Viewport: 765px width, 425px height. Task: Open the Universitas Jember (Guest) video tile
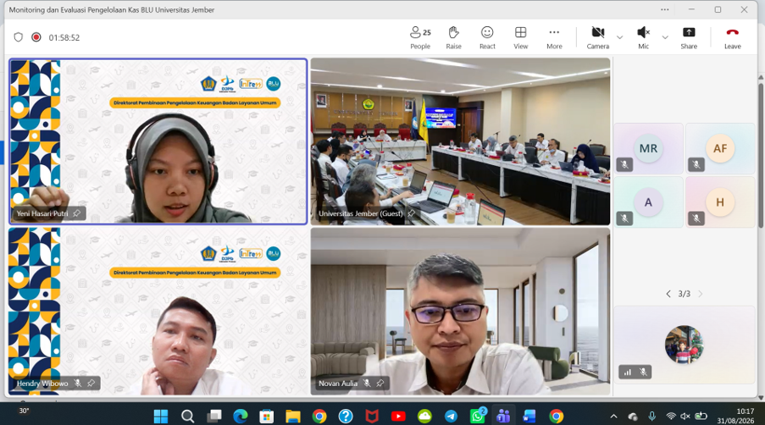tap(460, 141)
